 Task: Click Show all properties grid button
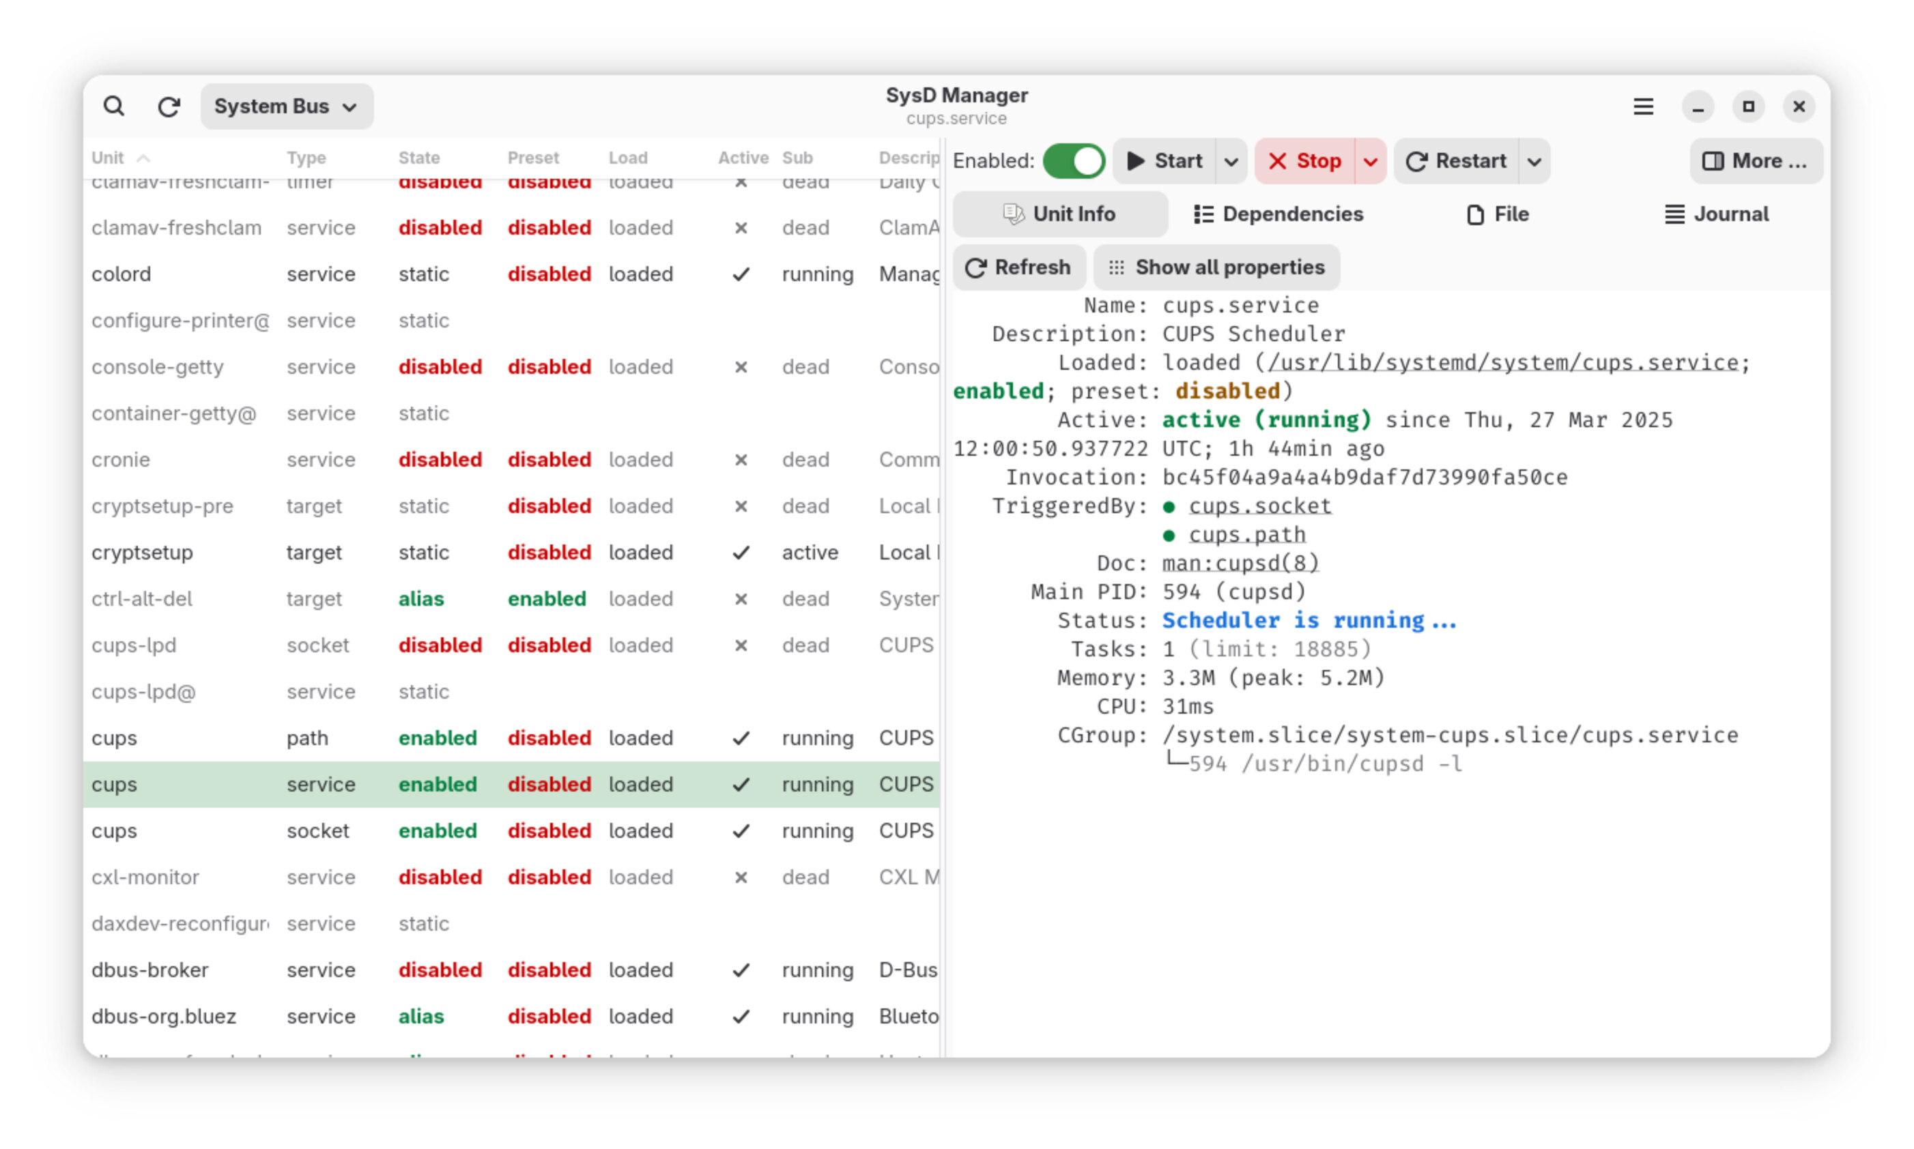[1216, 267]
